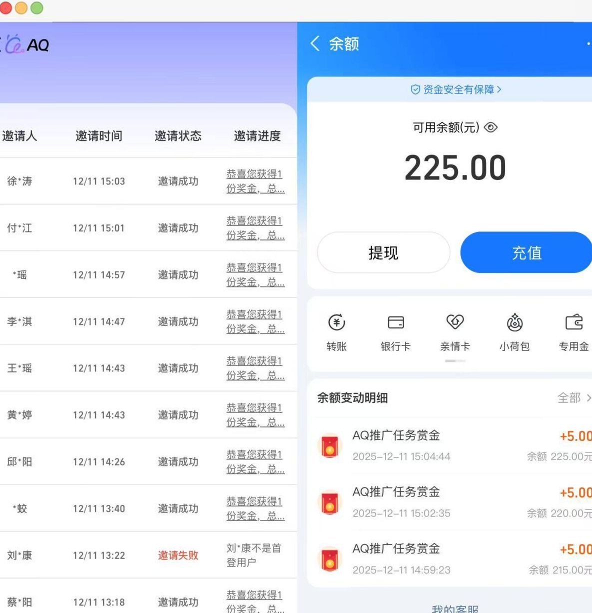
Task: Open the 专用金 wallet icon
Action: tap(573, 322)
